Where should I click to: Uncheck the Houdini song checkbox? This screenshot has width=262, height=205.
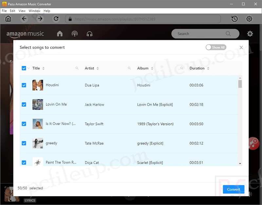24,85
